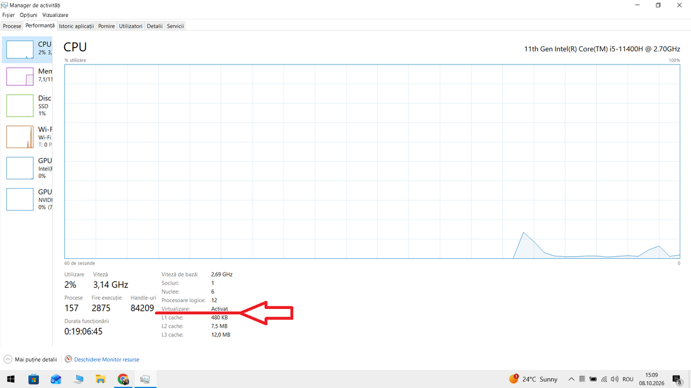Show hidden system tray icons
The height and width of the screenshot is (388, 691).
pyautogui.click(x=571, y=379)
